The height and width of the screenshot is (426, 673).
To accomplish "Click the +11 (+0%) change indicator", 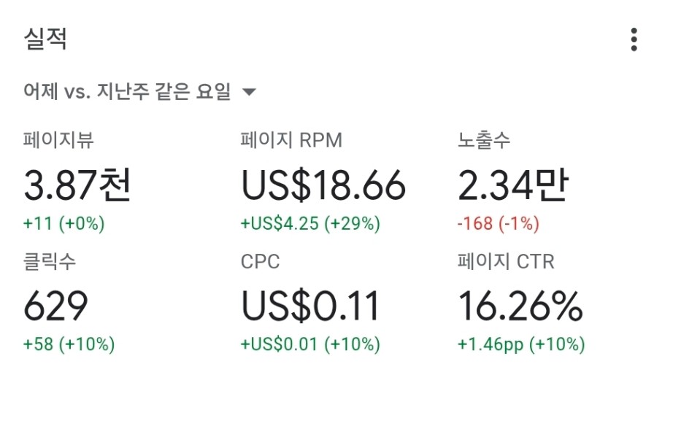I will [64, 223].
